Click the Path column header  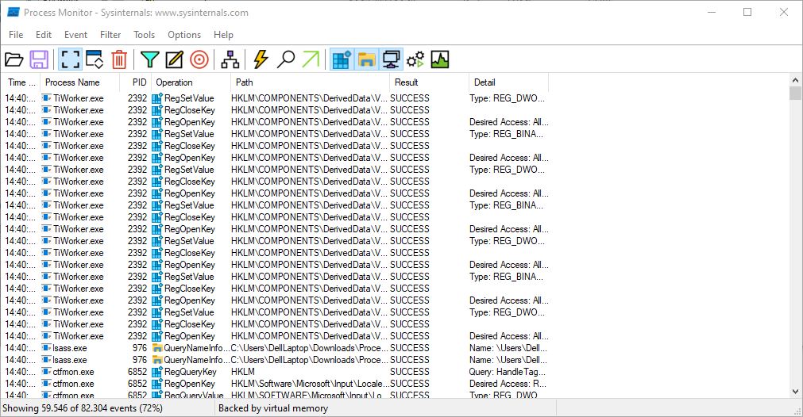click(311, 82)
